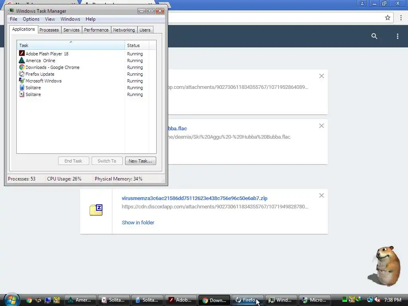Click the New Task... button
This screenshot has width=408, height=306.
(141, 161)
